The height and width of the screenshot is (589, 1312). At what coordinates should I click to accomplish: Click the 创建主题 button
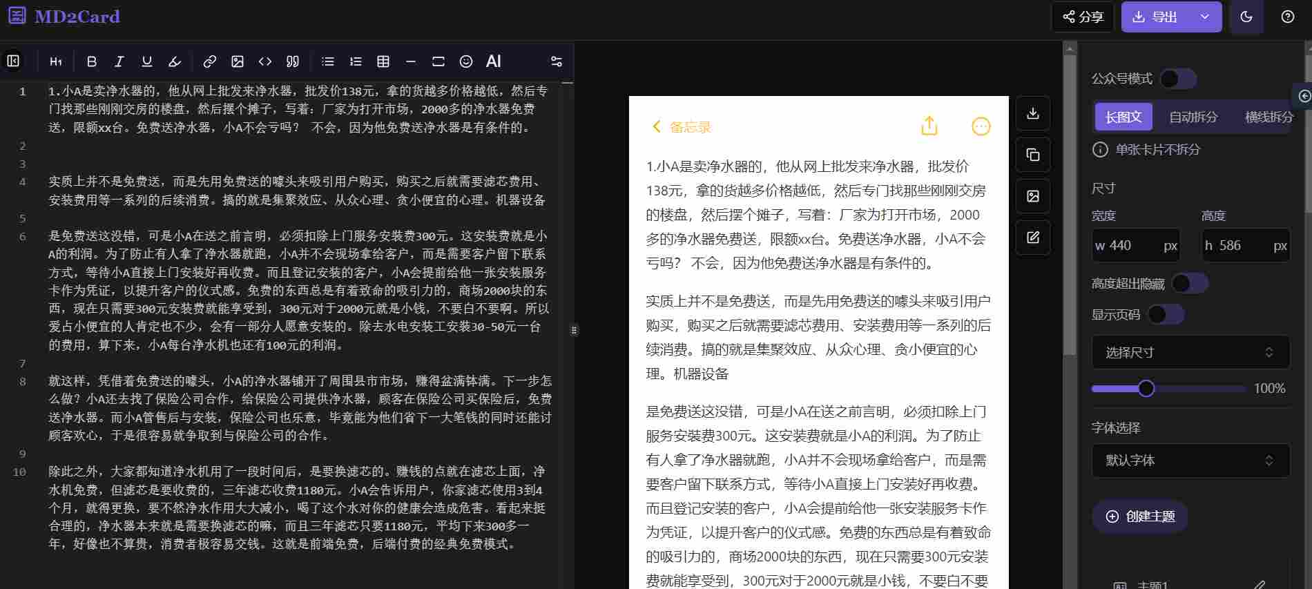[x=1140, y=516]
